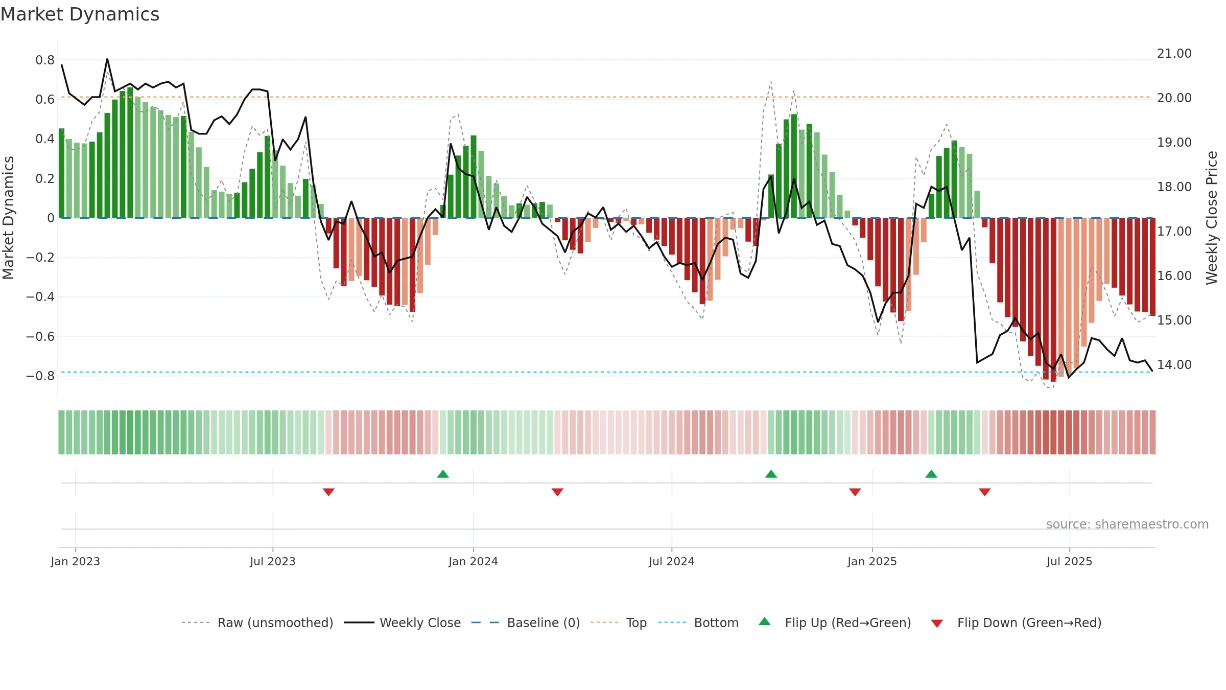The image size is (1226, 690).
Task: Click the red flip-down triangle after Jul 2023
Action: click(328, 492)
